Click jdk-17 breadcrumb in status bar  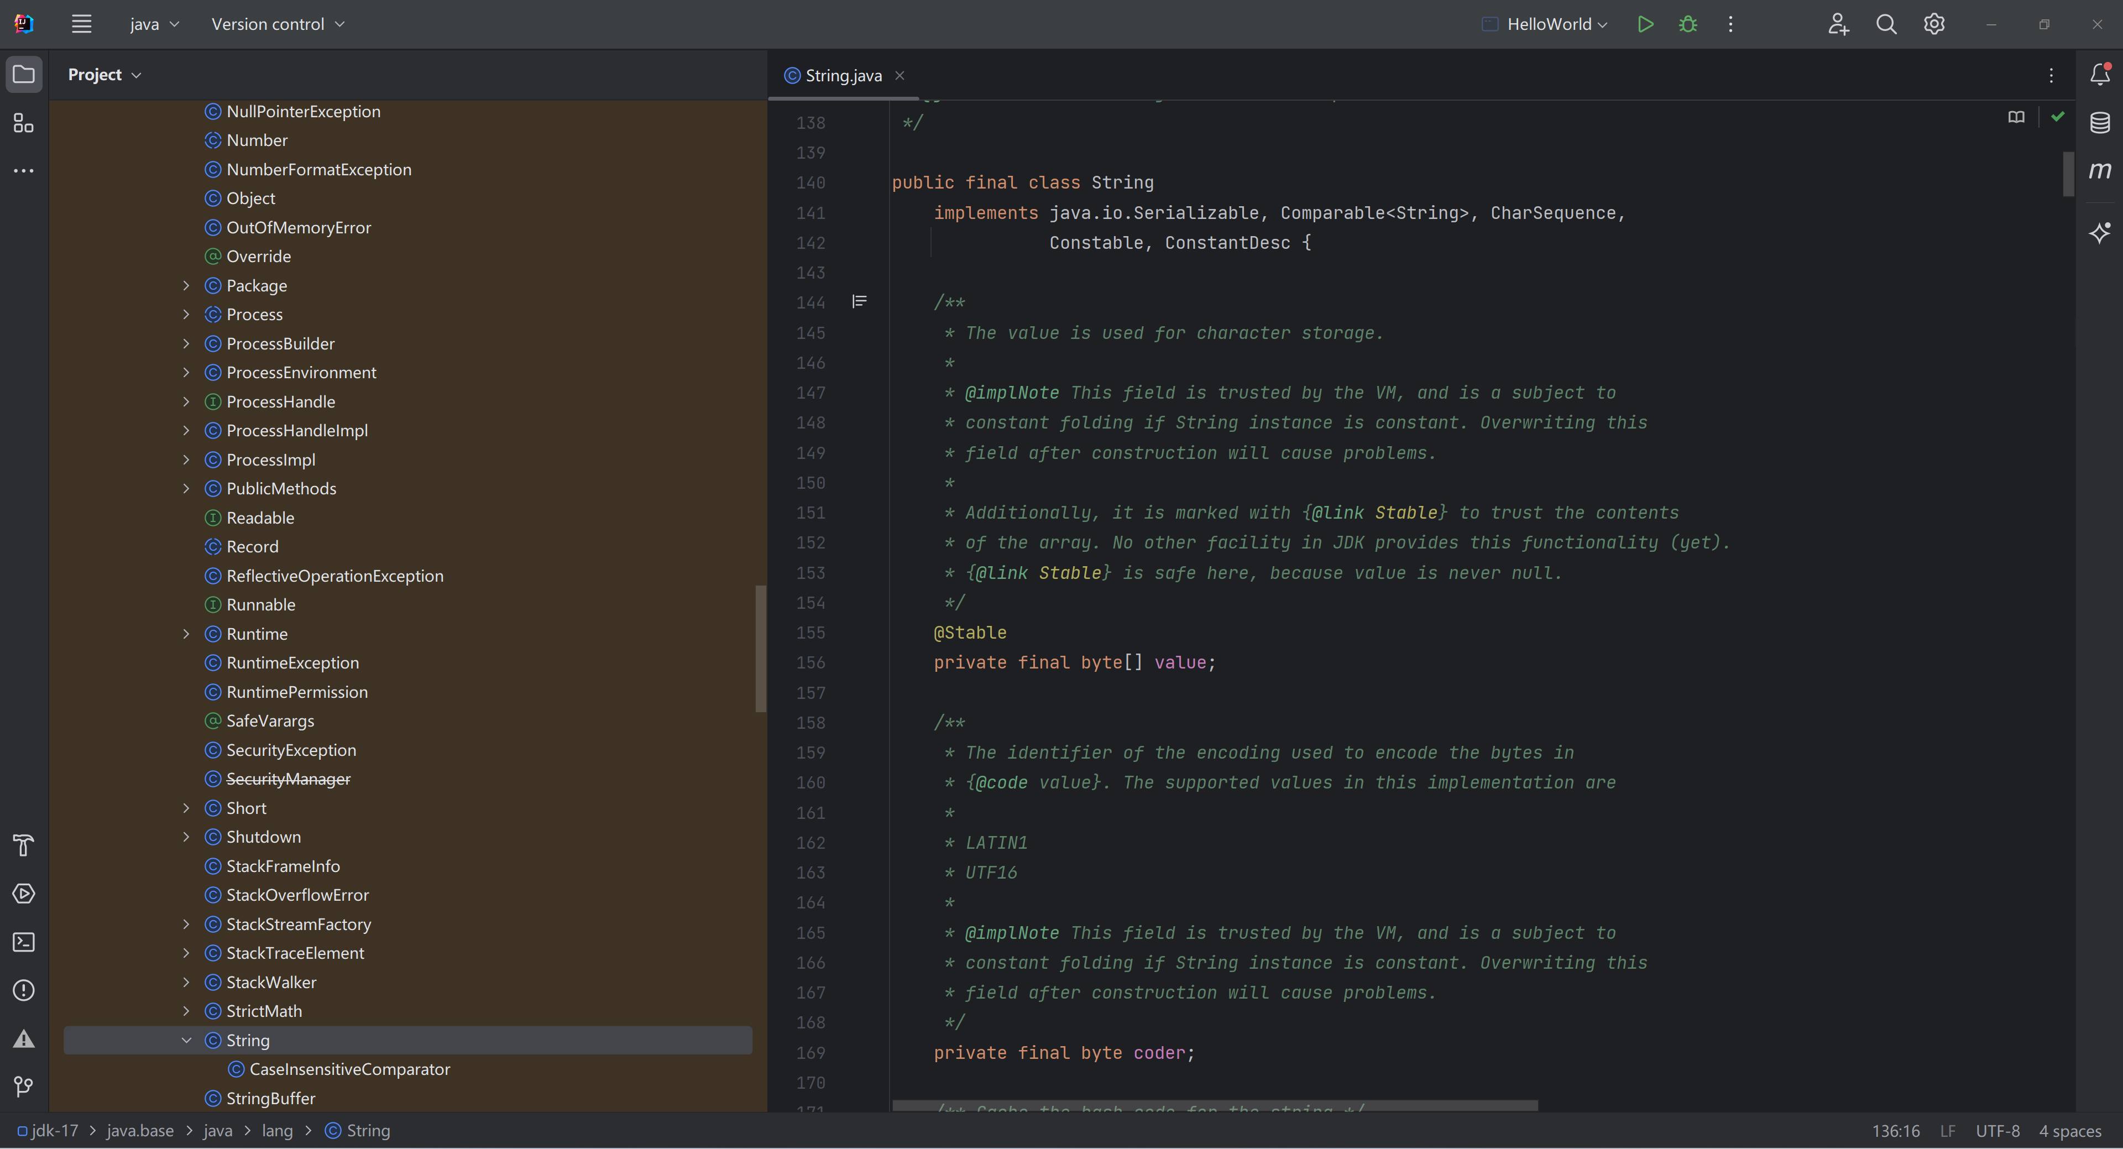tap(48, 1131)
